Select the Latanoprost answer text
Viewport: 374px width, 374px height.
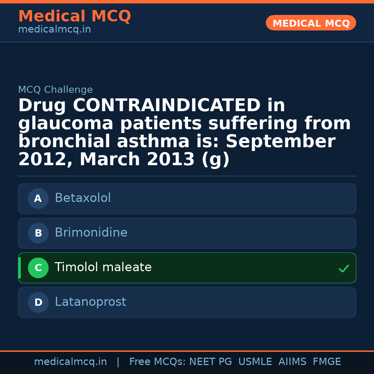click(90, 302)
